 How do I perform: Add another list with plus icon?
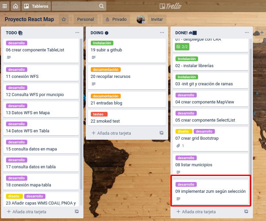[262, 32]
